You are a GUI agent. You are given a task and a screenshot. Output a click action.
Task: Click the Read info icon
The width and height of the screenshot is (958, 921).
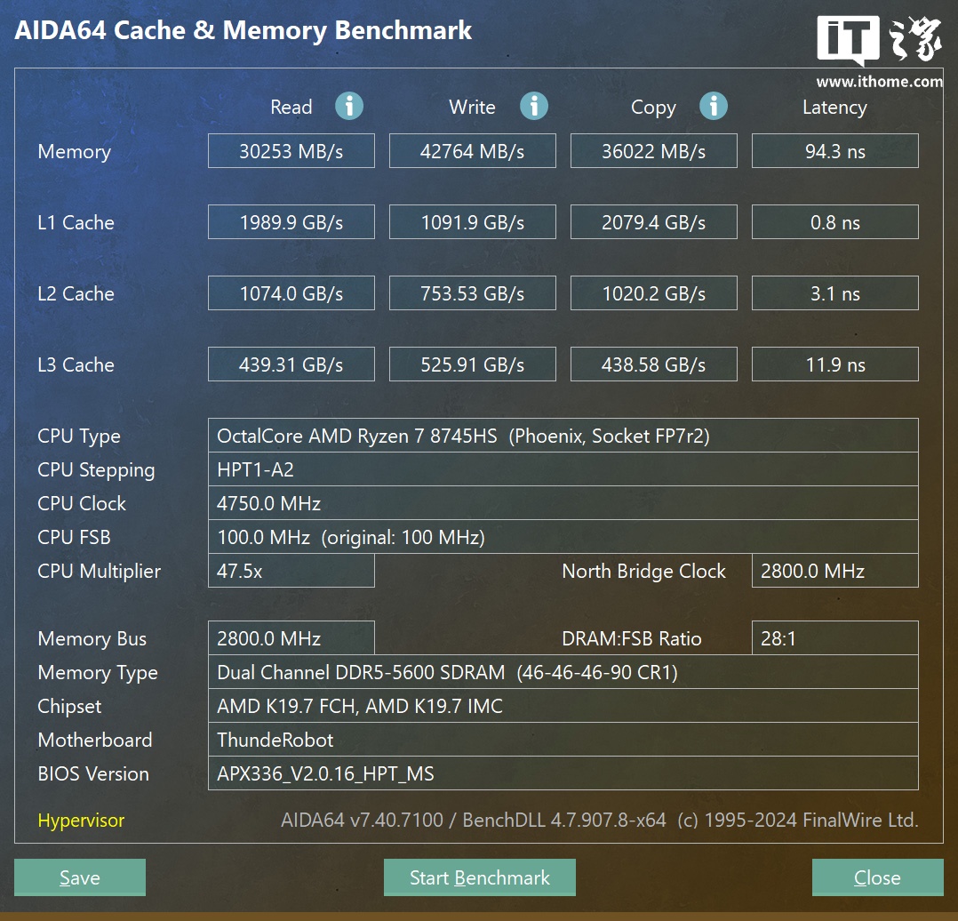[x=349, y=107]
